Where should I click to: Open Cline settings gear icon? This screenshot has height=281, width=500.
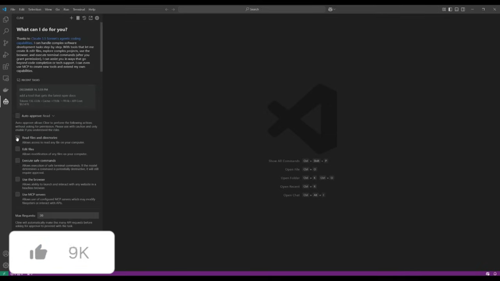click(97, 18)
